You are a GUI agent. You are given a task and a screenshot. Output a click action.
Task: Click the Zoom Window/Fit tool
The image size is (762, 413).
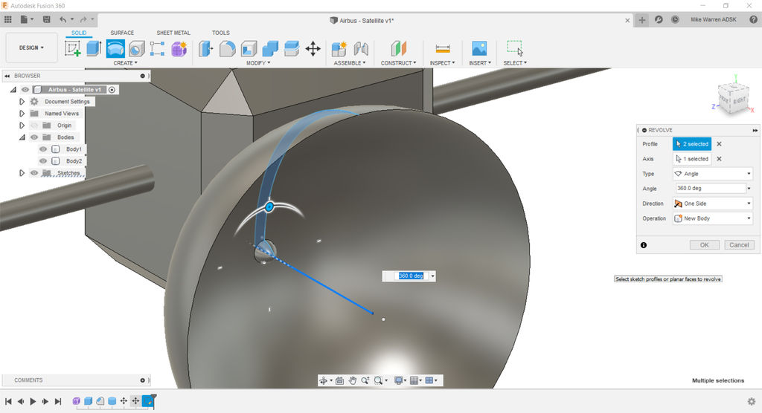point(378,380)
